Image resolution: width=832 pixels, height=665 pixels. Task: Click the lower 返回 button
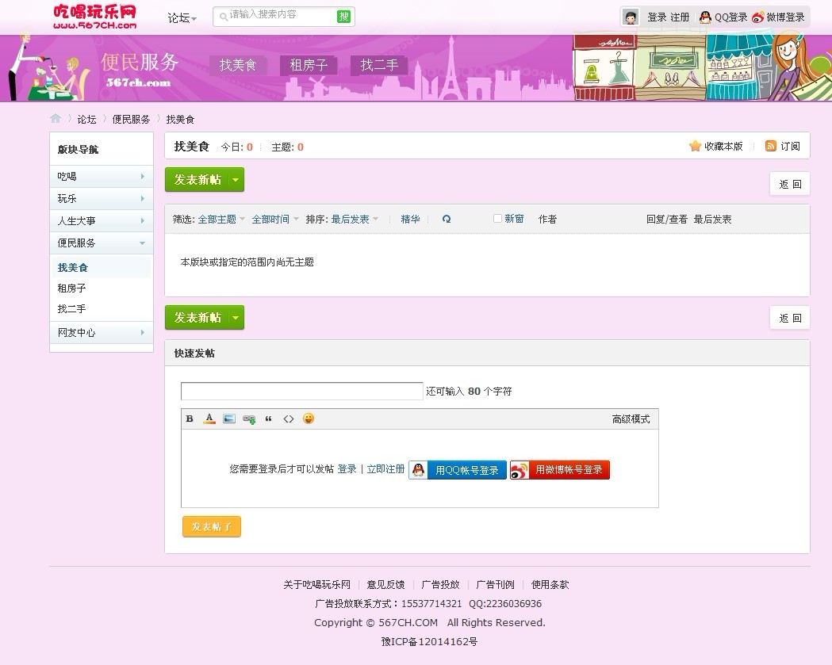(x=789, y=318)
